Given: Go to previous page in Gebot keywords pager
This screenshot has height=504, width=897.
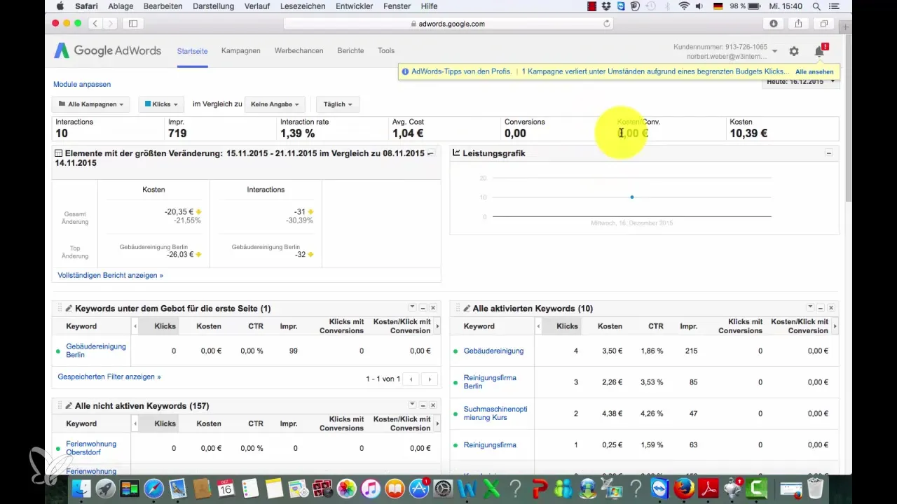Looking at the screenshot, I should coord(412,379).
